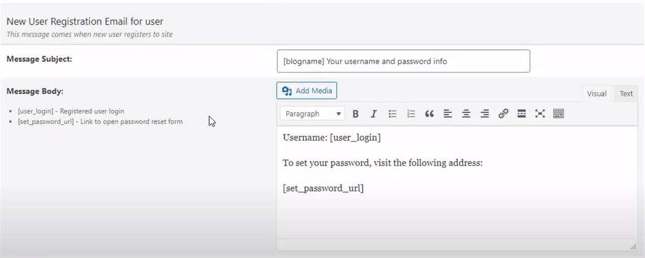Image resolution: width=645 pixels, height=258 pixels.
Task: Insert a bulleted list
Action: (x=393, y=114)
